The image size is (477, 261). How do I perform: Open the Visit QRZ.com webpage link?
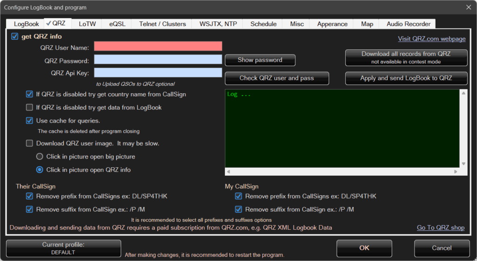click(431, 39)
